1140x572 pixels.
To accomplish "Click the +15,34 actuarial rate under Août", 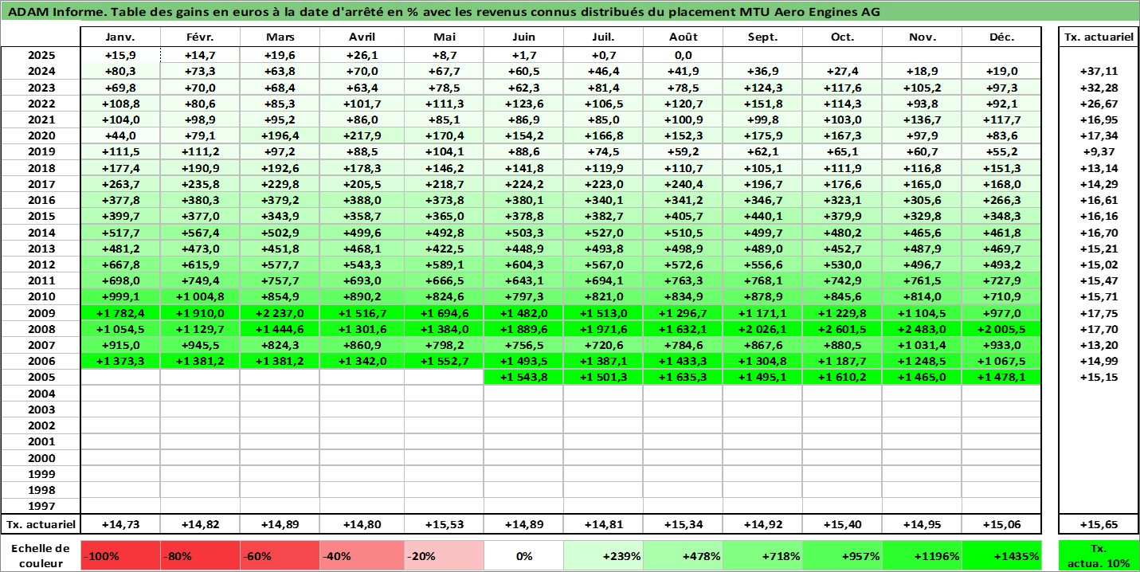I will pos(683,524).
